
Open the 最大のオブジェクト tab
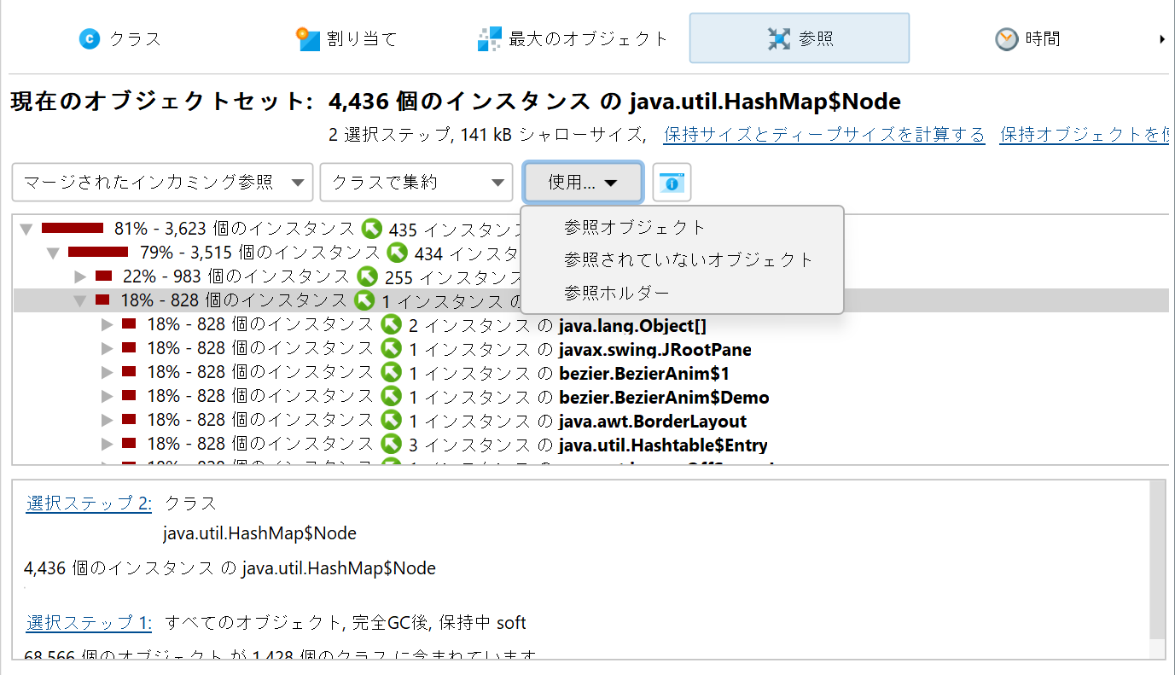[x=573, y=38]
